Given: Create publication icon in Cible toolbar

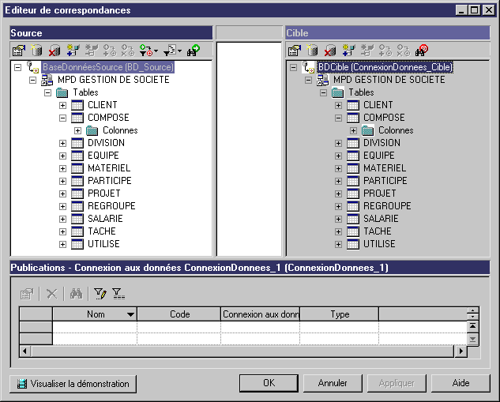Looking at the screenshot, I should pyautogui.click(x=348, y=51).
